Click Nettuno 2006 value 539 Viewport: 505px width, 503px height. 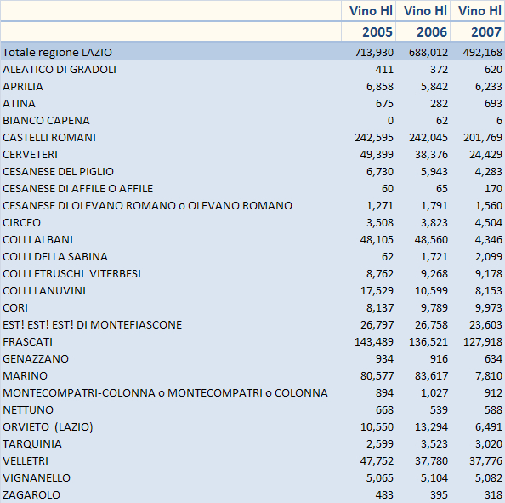(439, 410)
